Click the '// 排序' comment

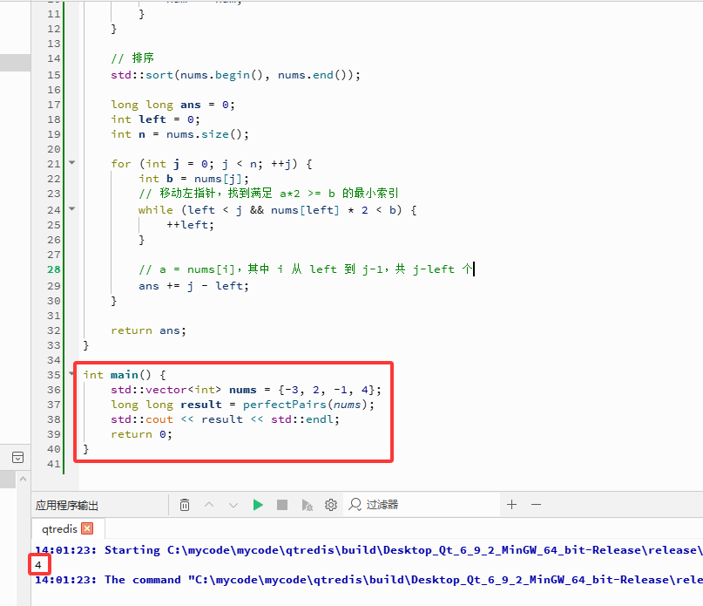pyautogui.click(x=132, y=58)
